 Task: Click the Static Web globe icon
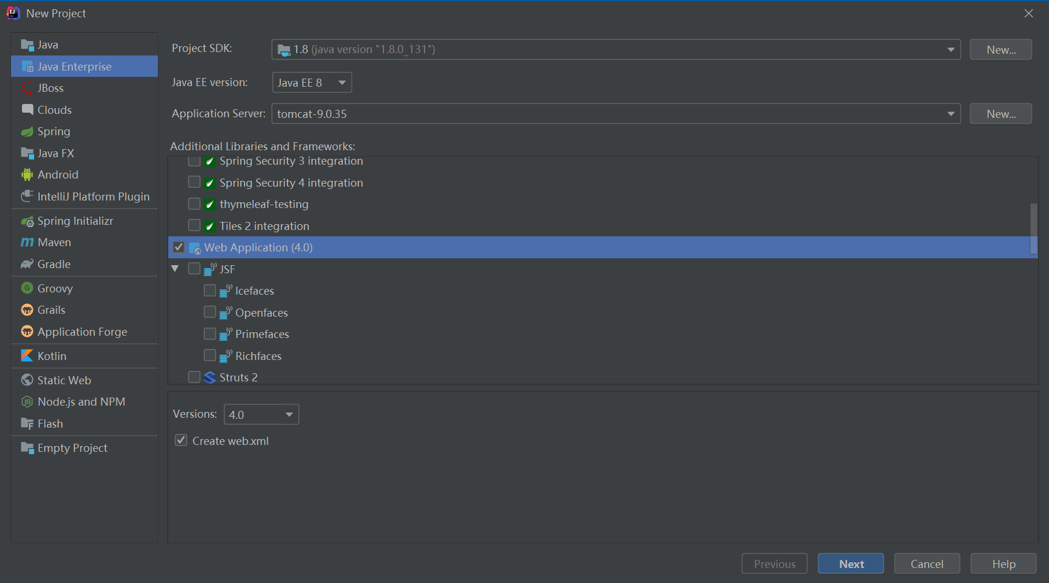[27, 380]
